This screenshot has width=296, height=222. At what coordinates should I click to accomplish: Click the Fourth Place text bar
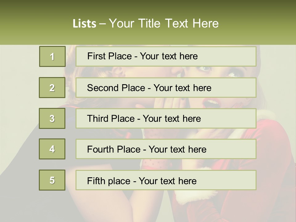tap(166, 149)
